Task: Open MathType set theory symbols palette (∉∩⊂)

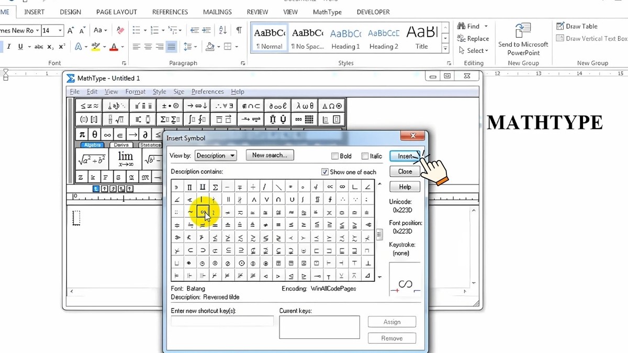Action: 251,106
